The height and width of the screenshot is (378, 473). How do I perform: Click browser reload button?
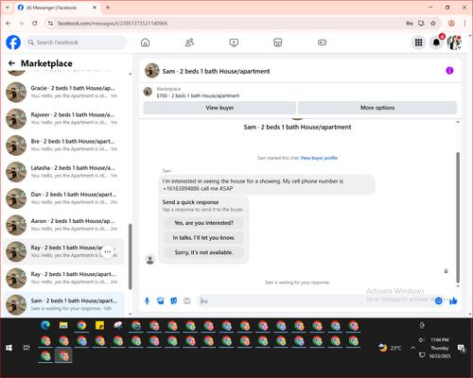[x=35, y=24]
